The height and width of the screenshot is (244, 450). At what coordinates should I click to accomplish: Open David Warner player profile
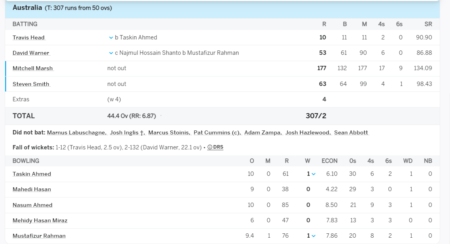click(31, 53)
